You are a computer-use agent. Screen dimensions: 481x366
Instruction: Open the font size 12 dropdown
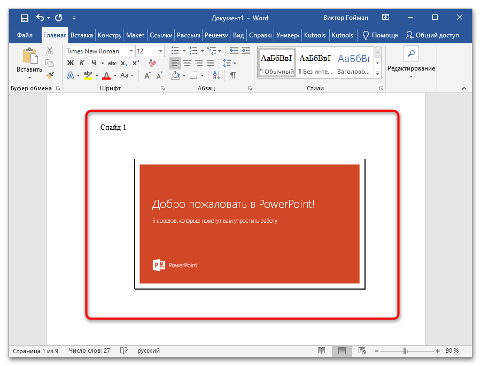tap(160, 51)
